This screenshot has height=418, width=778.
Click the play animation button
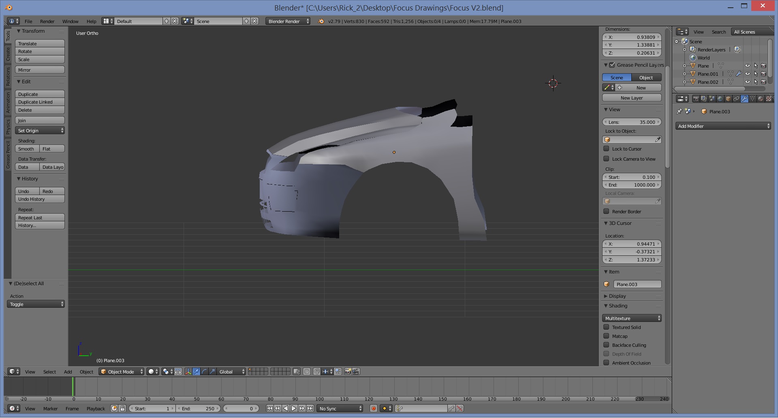294,409
